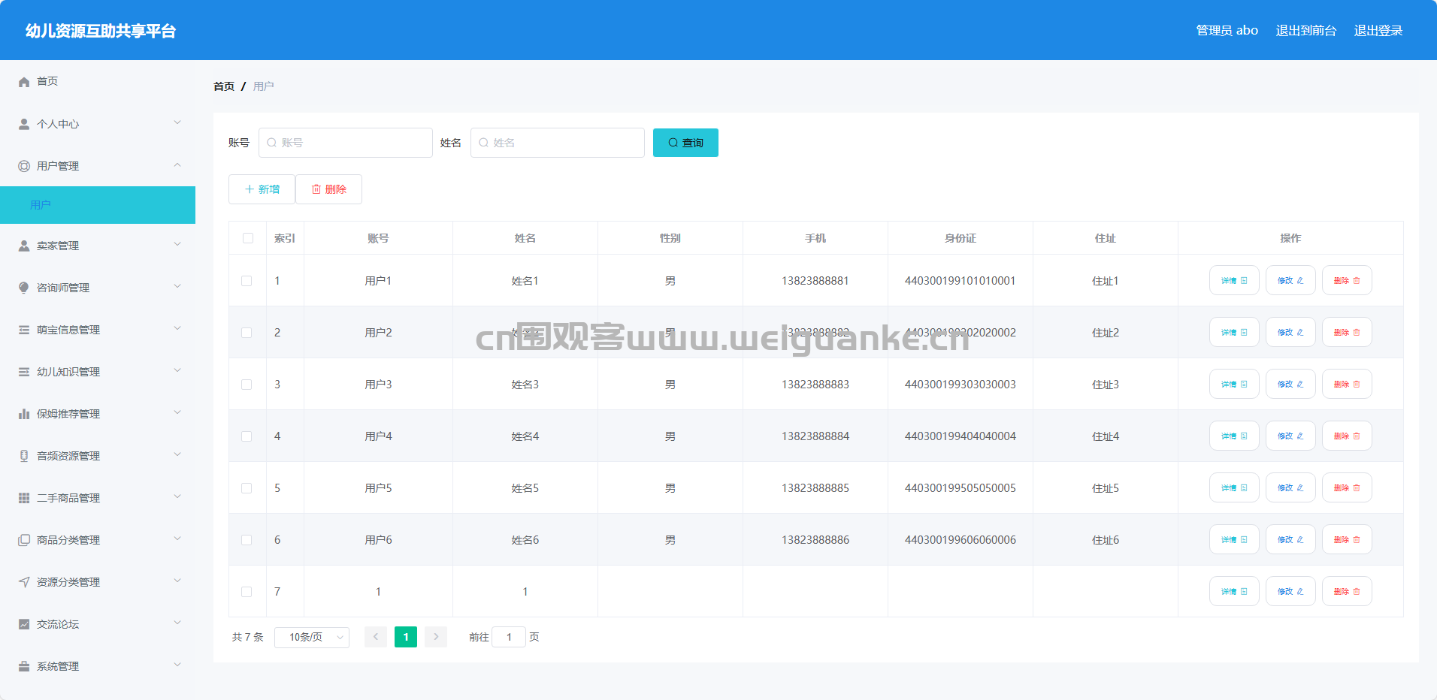Click the bar chart icon beside 保姆推荐管理
This screenshot has width=1437, height=700.
[24, 414]
